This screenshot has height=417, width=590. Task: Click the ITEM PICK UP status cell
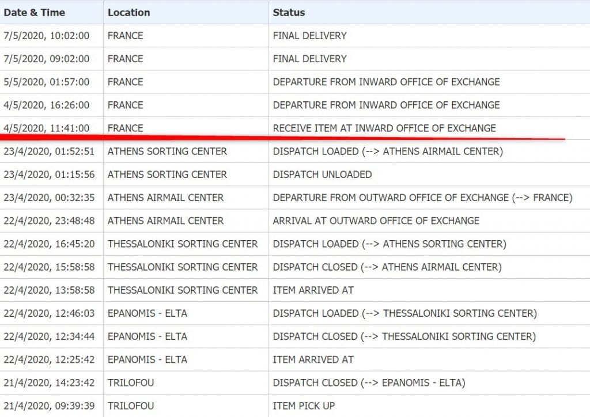pos(304,405)
